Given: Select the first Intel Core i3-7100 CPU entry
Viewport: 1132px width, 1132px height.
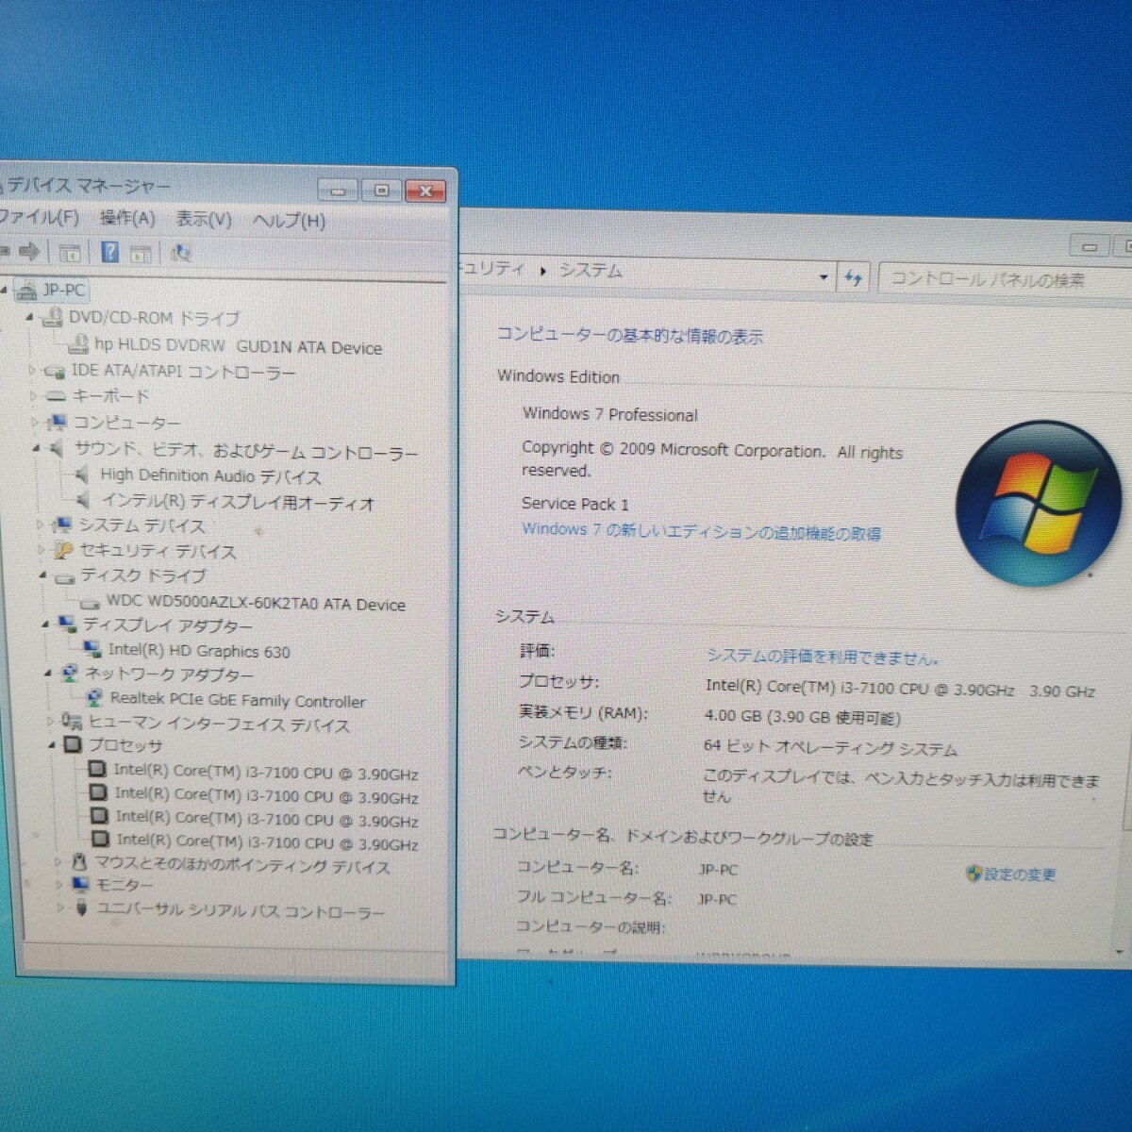Looking at the screenshot, I should click(265, 772).
